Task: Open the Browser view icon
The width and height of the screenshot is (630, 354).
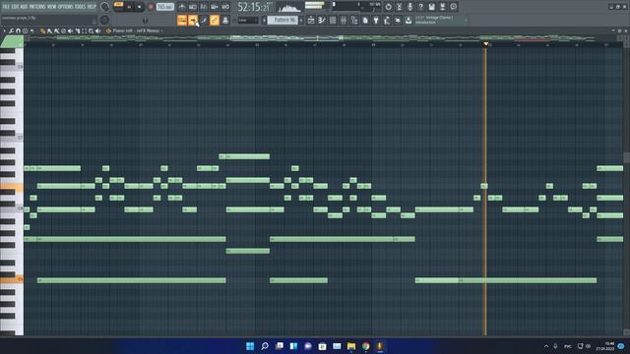Action: coord(354,20)
